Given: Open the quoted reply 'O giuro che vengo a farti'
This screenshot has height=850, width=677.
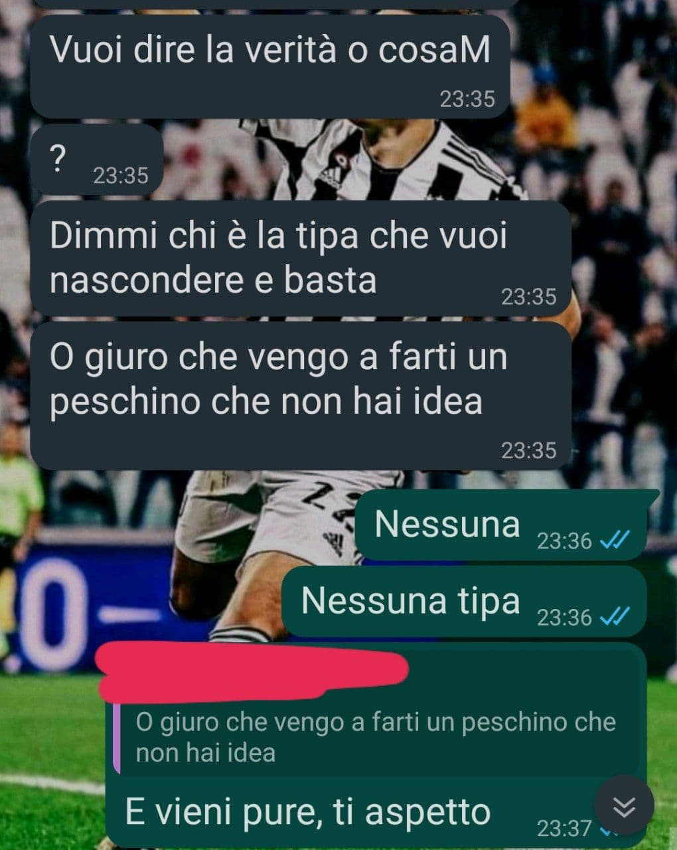Looking at the screenshot, I should pyautogui.click(x=376, y=736).
